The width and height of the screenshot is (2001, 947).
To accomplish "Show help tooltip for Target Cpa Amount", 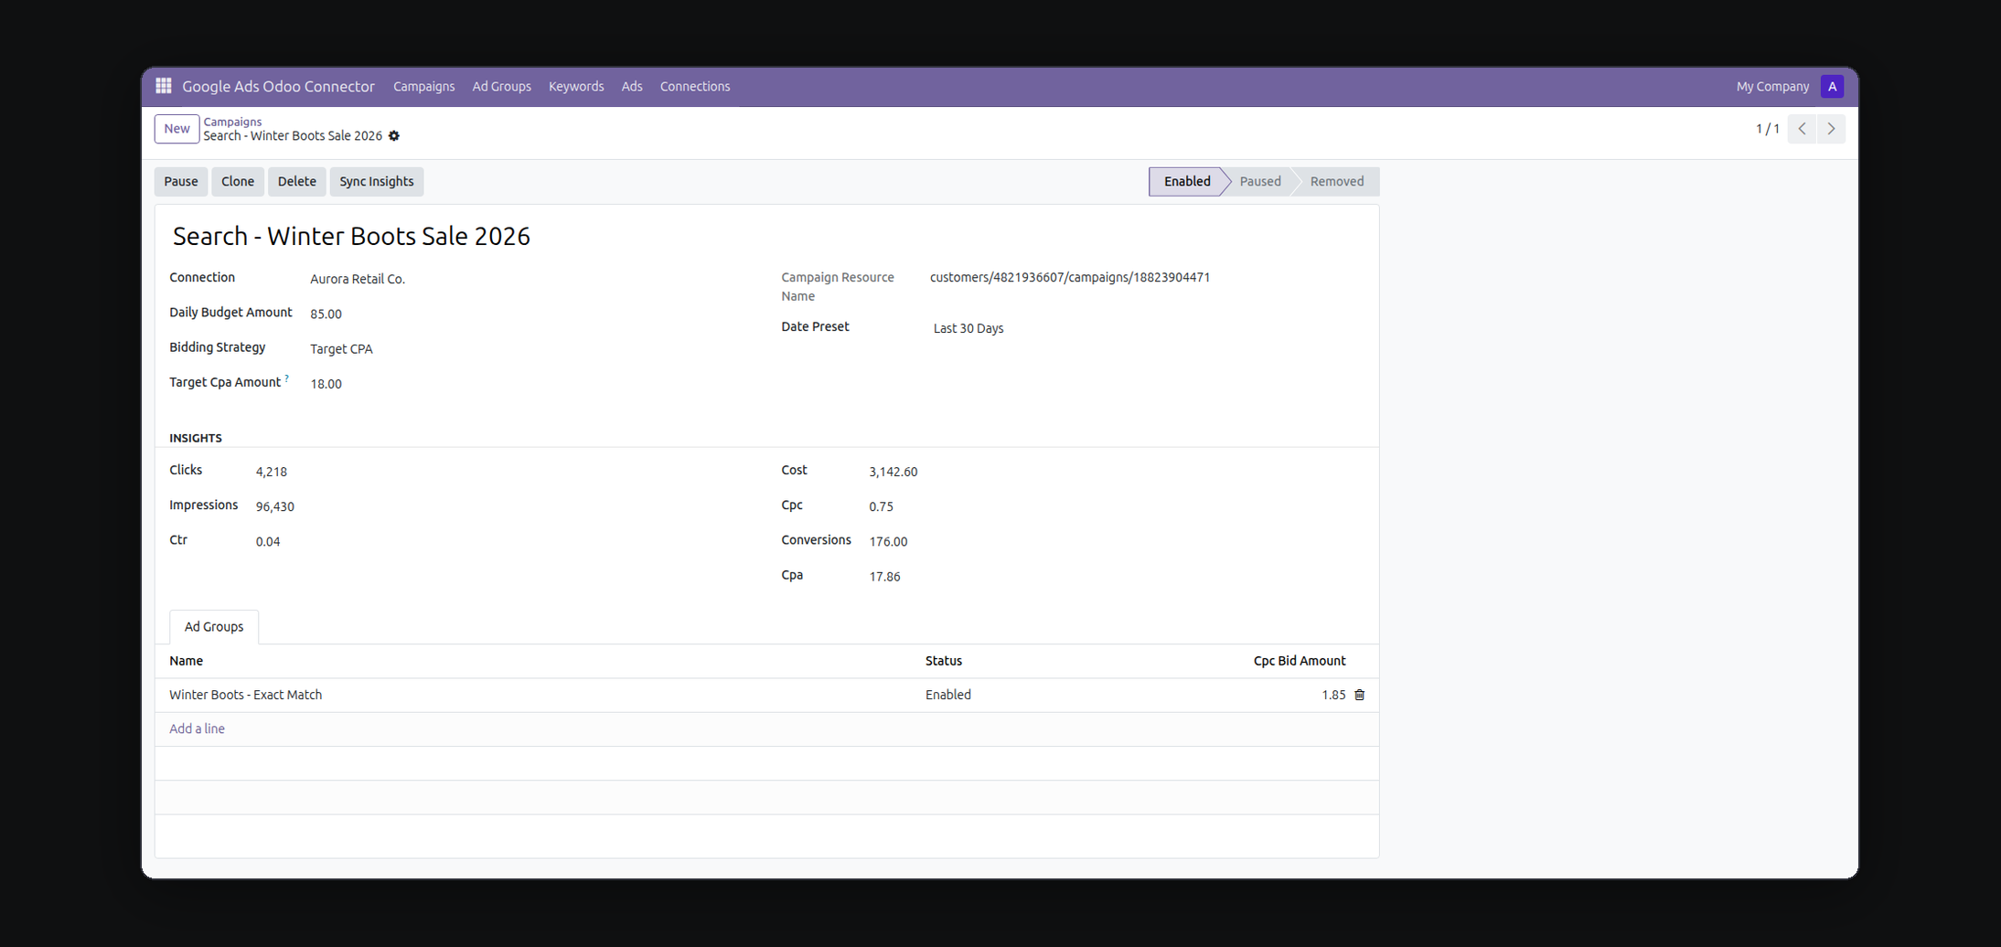I will [286, 378].
